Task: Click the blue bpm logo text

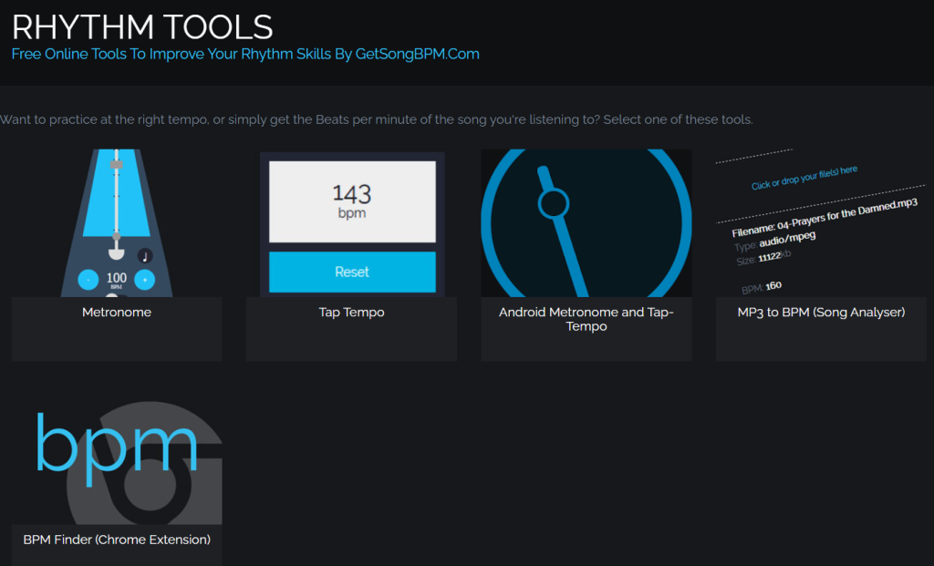Action: [x=116, y=444]
